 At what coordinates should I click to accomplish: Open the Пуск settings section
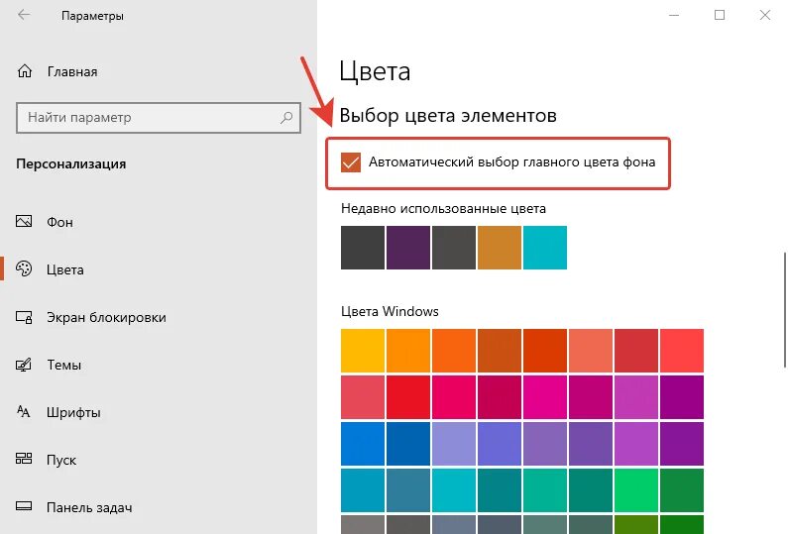point(61,460)
